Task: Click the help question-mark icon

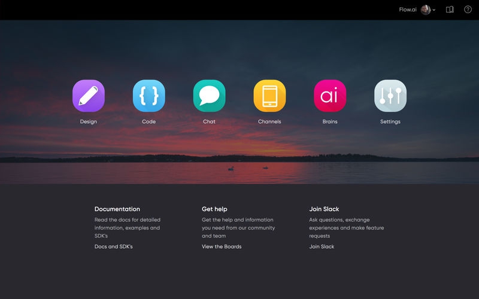Action: click(x=468, y=10)
